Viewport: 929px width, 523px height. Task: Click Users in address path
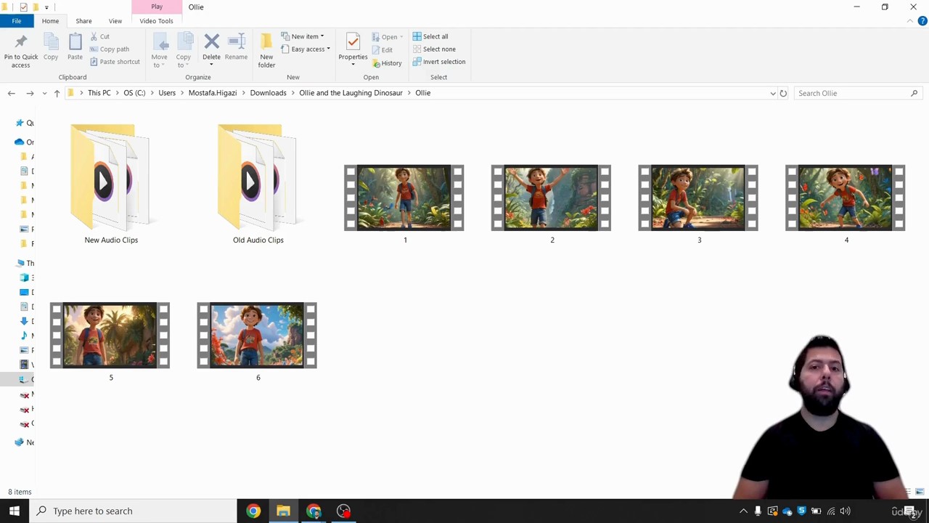(x=167, y=93)
